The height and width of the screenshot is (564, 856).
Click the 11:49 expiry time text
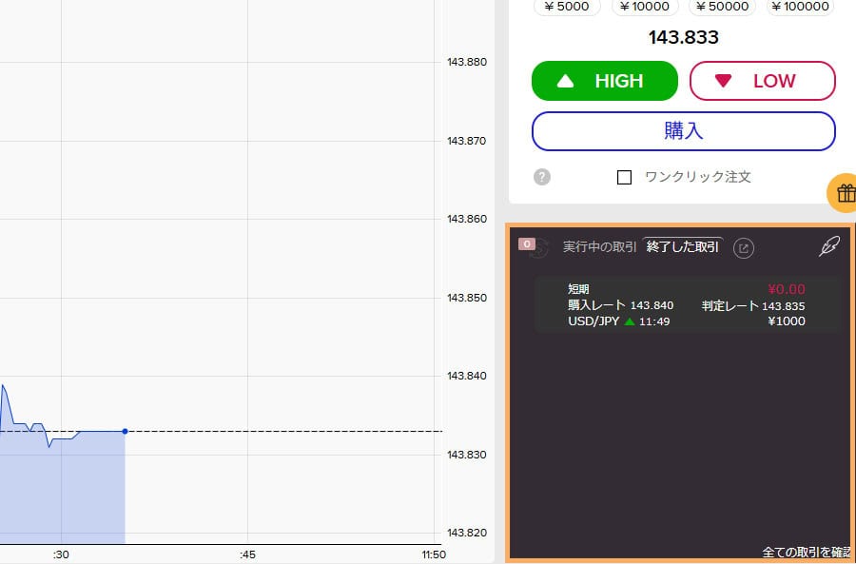pos(654,321)
